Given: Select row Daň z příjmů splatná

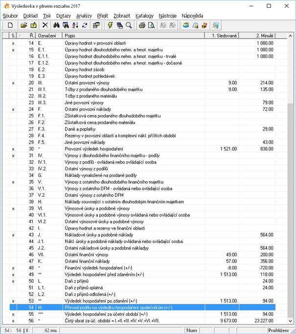Looking at the screenshot, I should [x=142, y=287].
